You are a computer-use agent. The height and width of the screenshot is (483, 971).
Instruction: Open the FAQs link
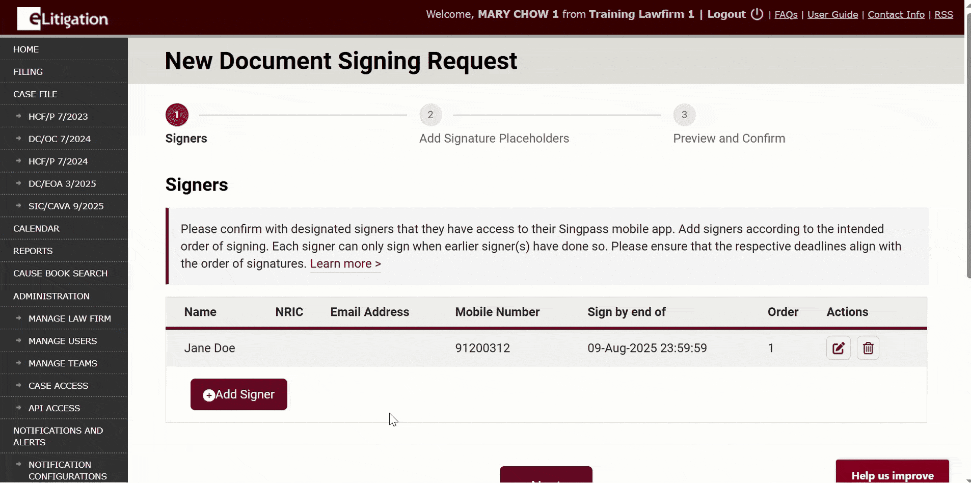pyautogui.click(x=786, y=15)
